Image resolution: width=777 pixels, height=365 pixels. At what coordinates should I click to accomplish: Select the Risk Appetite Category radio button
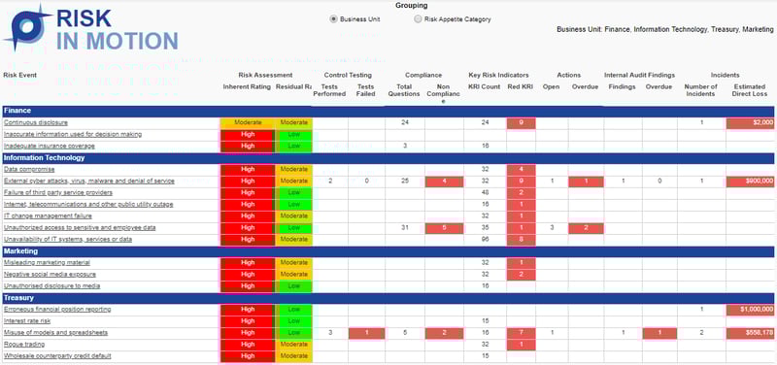419,19
